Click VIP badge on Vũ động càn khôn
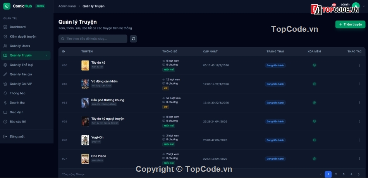Screen dimensions: 368x178 click(166, 88)
